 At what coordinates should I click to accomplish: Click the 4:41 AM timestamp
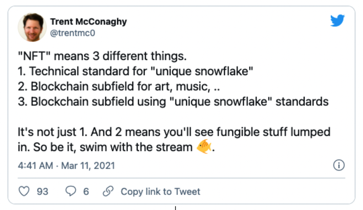(x=35, y=166)
